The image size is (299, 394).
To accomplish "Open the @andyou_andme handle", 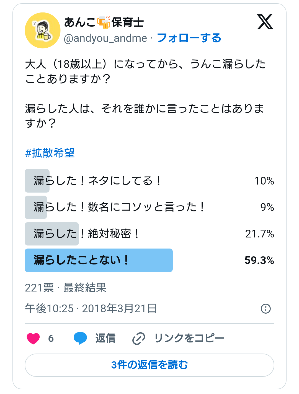I will pyautogui.click(x=105, y=38).
